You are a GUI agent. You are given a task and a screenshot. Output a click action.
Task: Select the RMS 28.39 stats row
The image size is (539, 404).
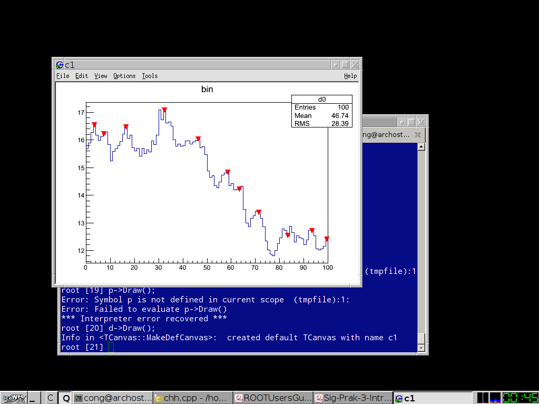pos(322,123)
